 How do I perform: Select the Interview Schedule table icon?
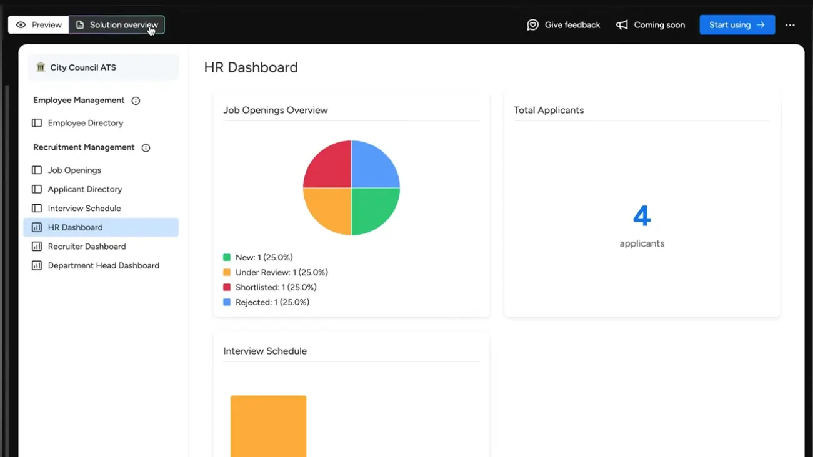tap(36, 208)
